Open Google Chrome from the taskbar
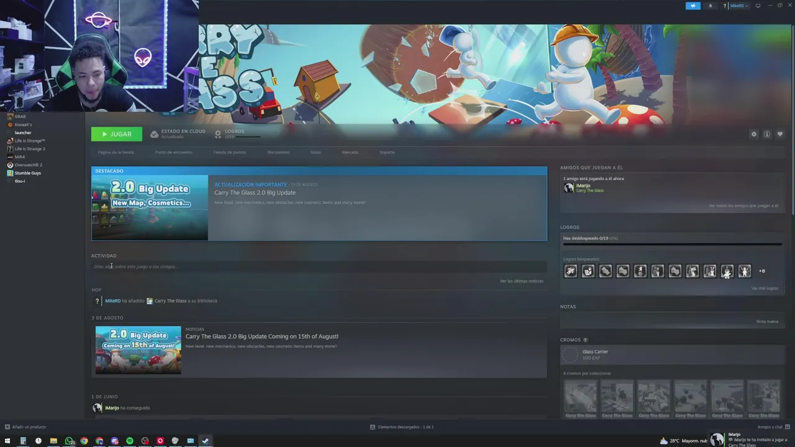Screen dimensions: 795x447 [84, 441]
